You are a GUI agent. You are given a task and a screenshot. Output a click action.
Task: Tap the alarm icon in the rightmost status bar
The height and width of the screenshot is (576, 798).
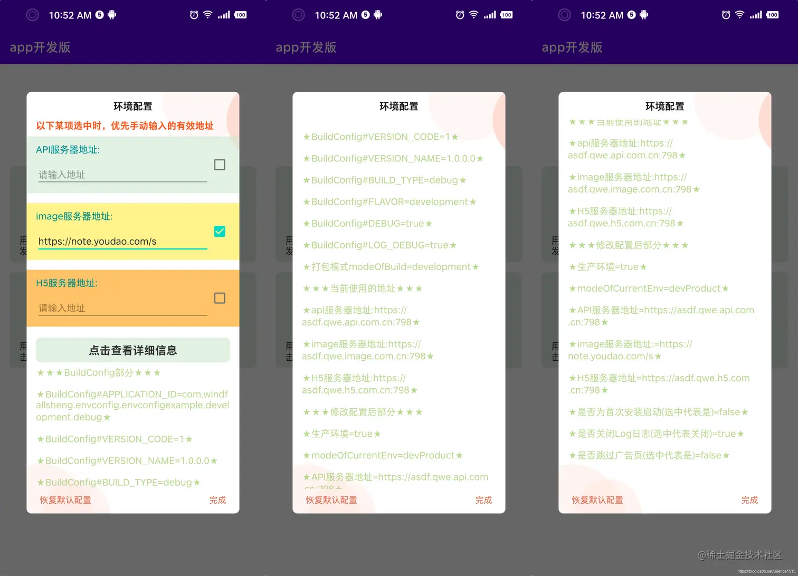coord(726,15)
